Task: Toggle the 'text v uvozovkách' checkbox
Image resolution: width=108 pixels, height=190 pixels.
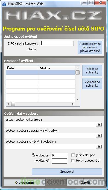Action: click(73, 161)
